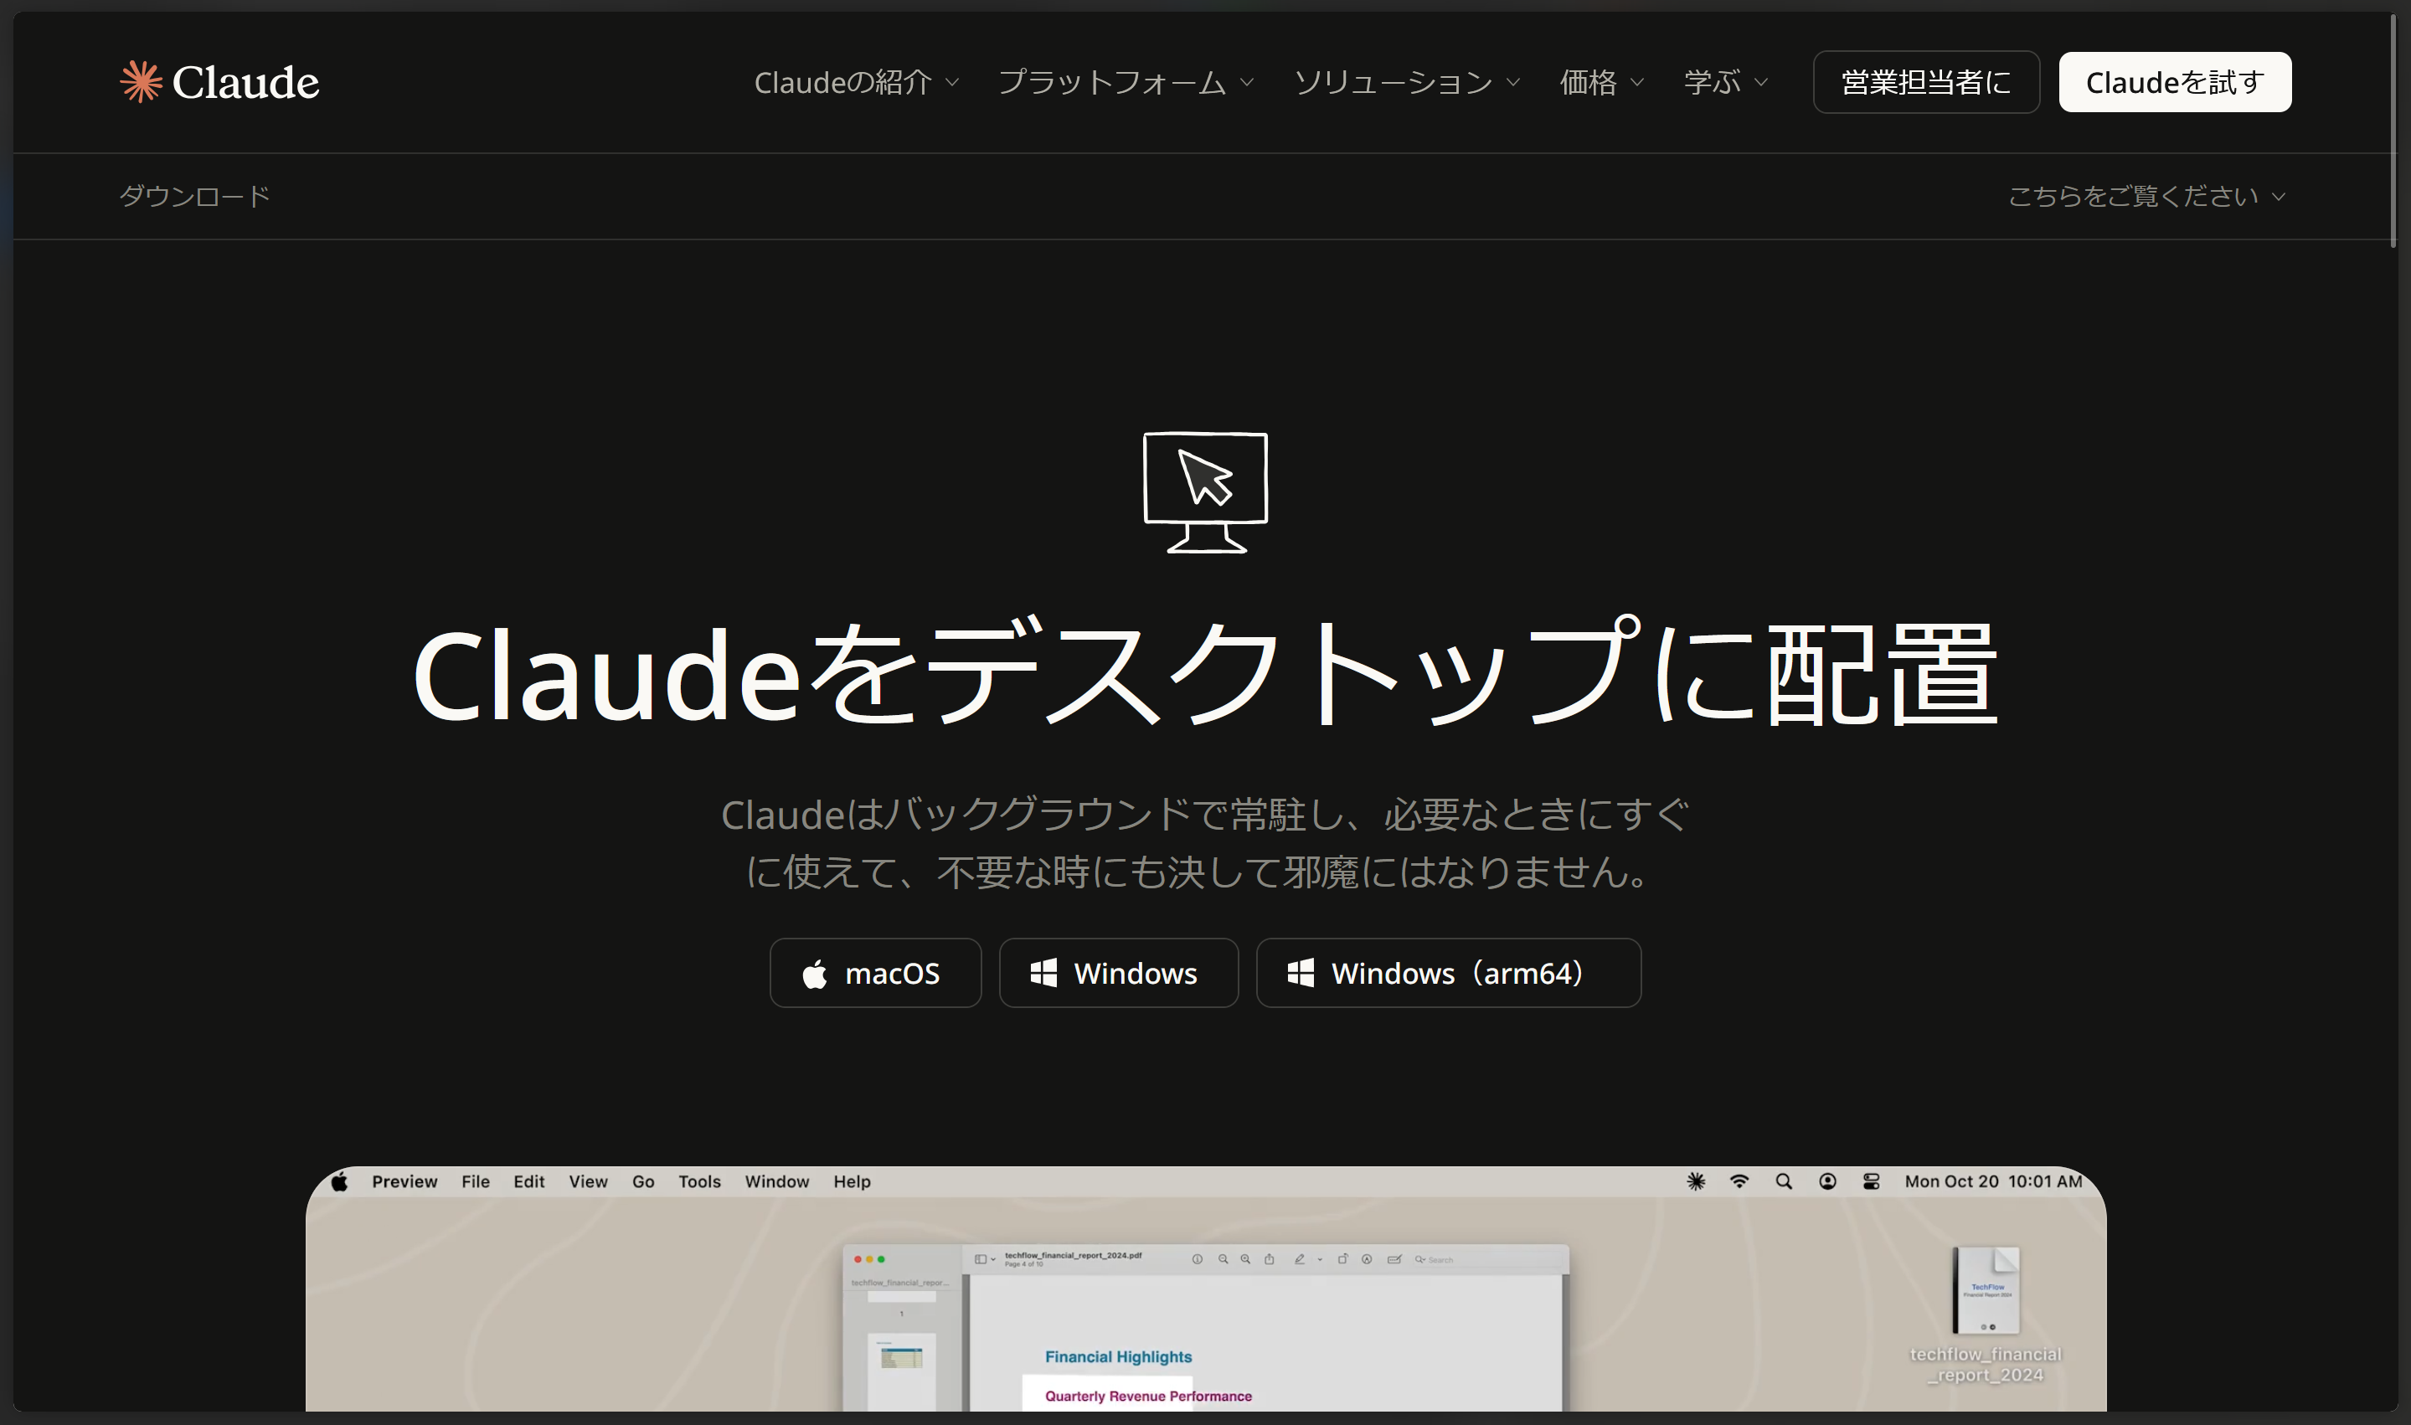Click the techflow_financial_report_2024 file thumbnail

[x=1986, y=1289]
